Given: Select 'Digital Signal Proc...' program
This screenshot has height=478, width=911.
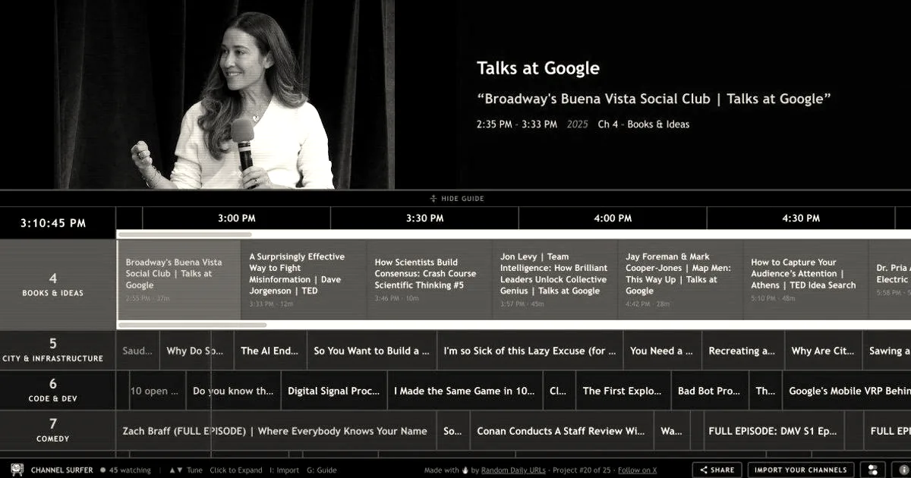Looking at the screenshot, I should click(333, 391).
